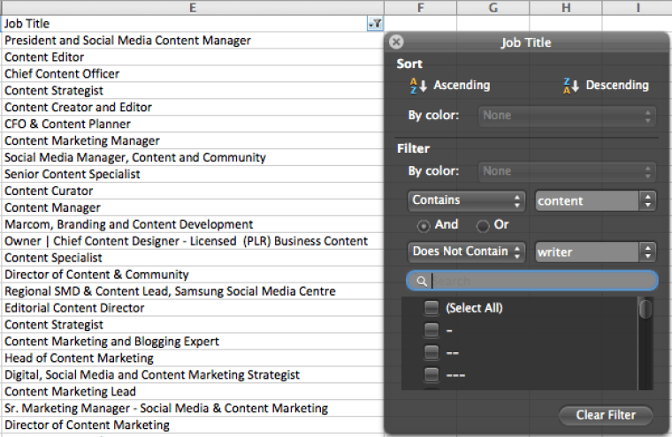
Task: Click the magnifier icon in search box
Action: click(x=421, y=282)
